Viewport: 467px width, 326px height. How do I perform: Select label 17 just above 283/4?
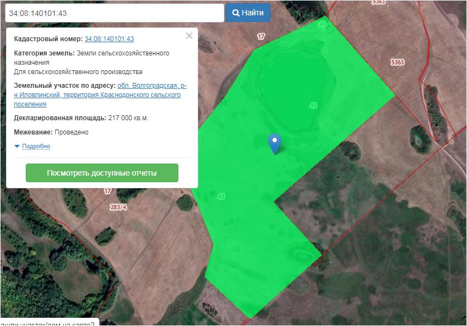click(108, 192)
